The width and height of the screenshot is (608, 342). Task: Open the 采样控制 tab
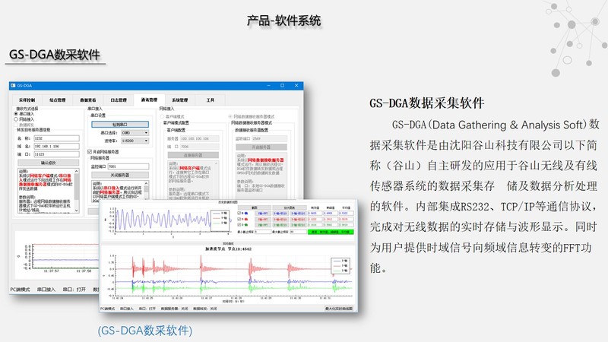[x=27, y=100]
